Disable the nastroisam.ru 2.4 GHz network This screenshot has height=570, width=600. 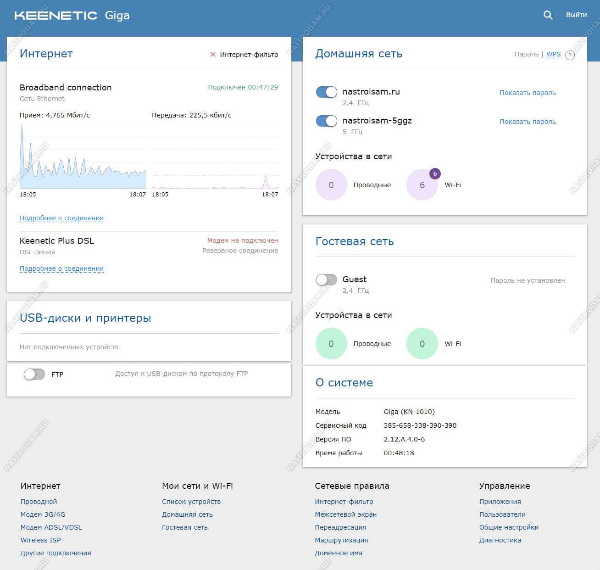327,92
